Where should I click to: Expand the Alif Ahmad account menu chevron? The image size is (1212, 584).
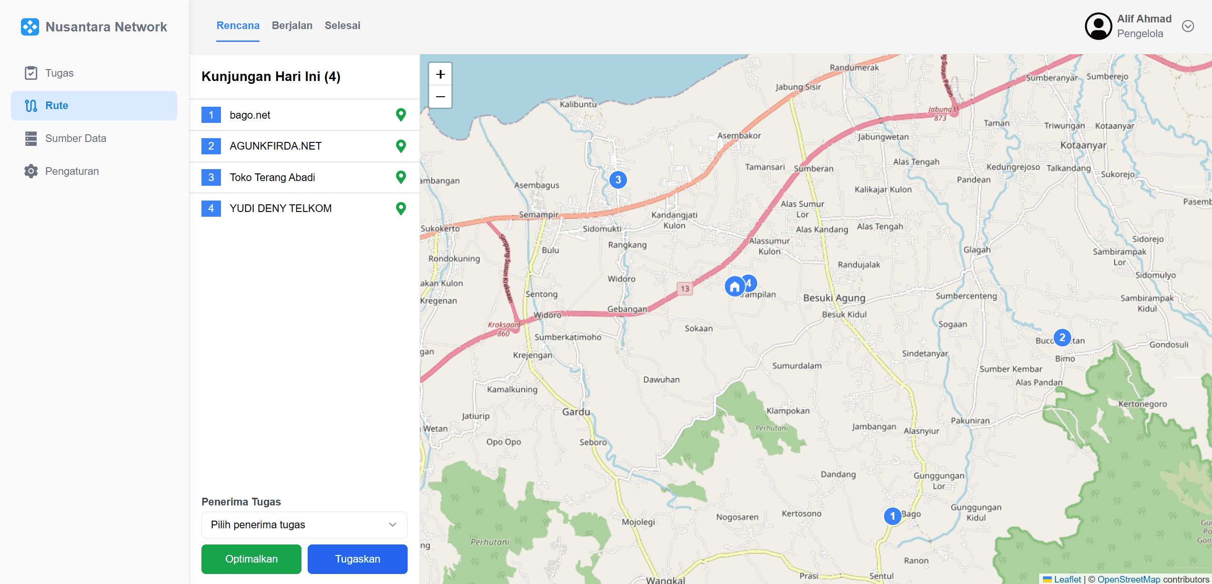click(x=1188, y=26)
